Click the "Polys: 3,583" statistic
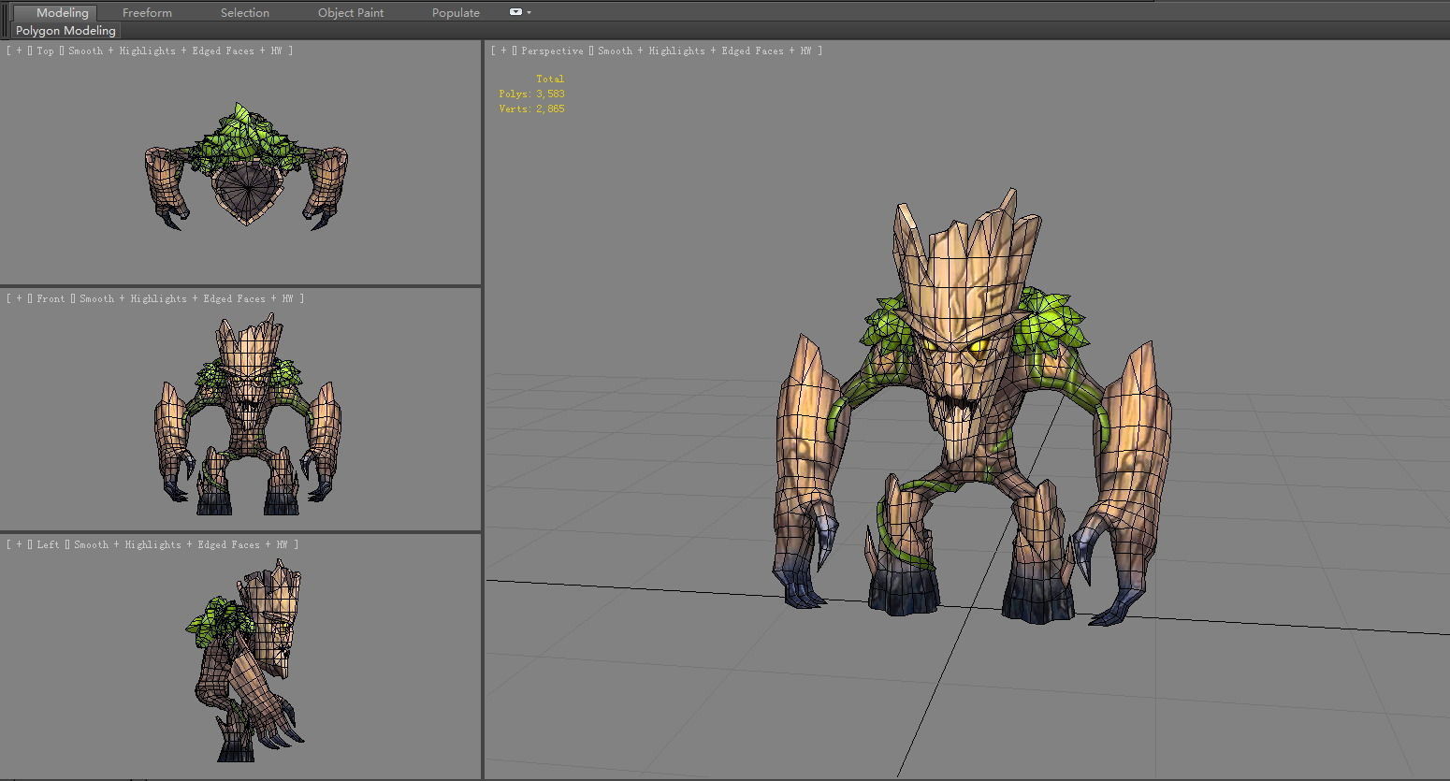The width and height of the screenshot is (1450, 781). coord(531,94)
